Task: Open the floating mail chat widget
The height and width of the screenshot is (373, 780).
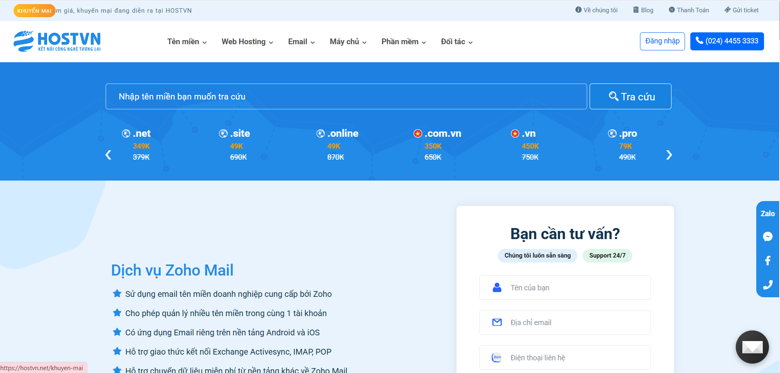Action: pos(752,347)
